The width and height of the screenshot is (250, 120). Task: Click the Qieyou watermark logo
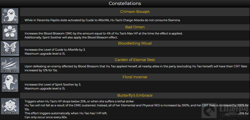(225, 111)
